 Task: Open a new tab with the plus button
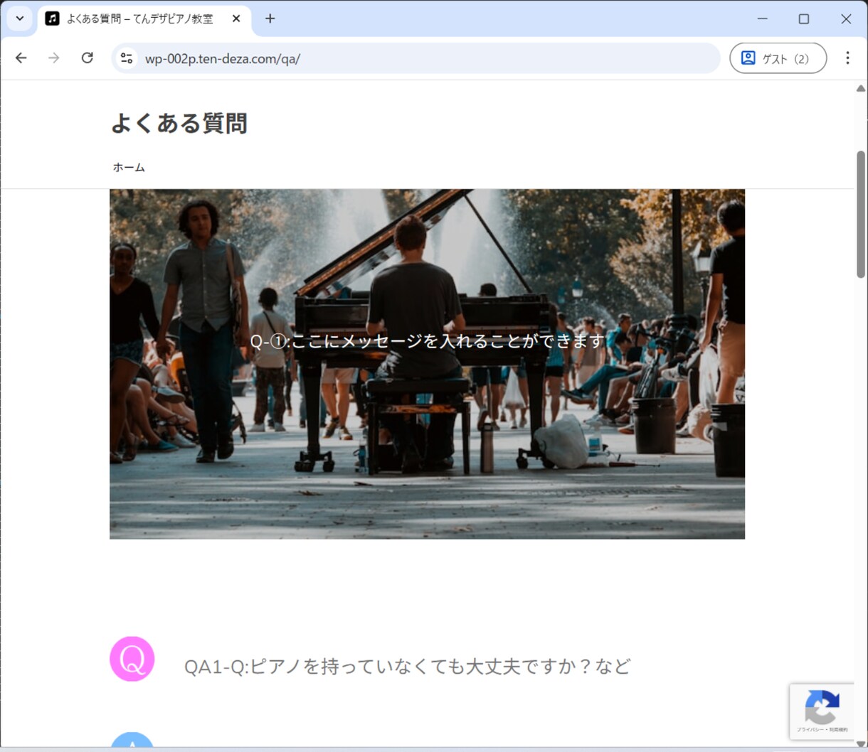(x=270, y=19)
